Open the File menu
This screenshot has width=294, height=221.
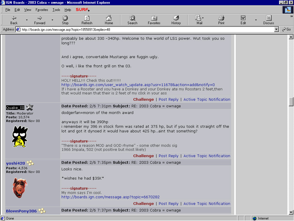pyautogui.click(x=8, y=10)
